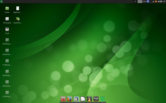Toggle Bluetooth from the system tray
This screenshot has width=166, height=103.
pyautogui.click(x=148, y=2)
